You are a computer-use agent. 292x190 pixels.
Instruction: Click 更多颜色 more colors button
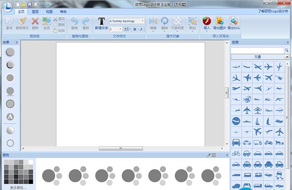pos(18,188)
